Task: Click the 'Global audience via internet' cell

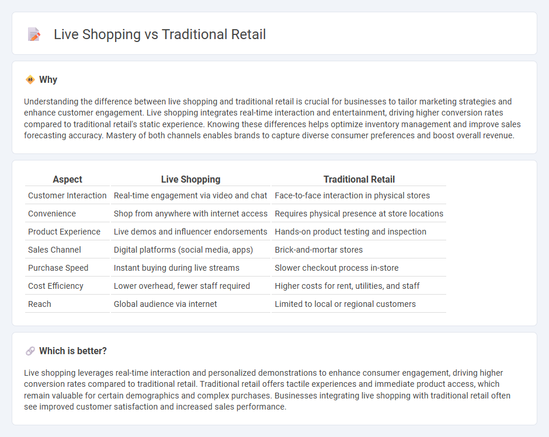Action: click(x=190, y=304)
